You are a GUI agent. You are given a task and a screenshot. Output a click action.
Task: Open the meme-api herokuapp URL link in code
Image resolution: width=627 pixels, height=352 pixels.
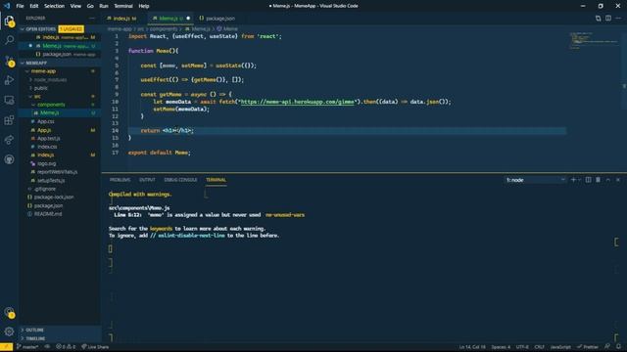pyautogui.click(x=298, y=102)
